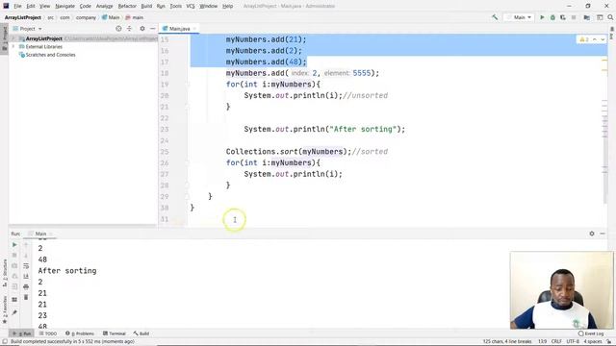Run with coverage icon in top toolbar

point(563,17)
